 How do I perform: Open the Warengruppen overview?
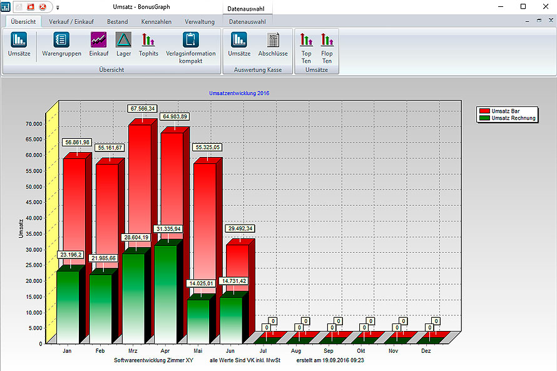[61, 44]
